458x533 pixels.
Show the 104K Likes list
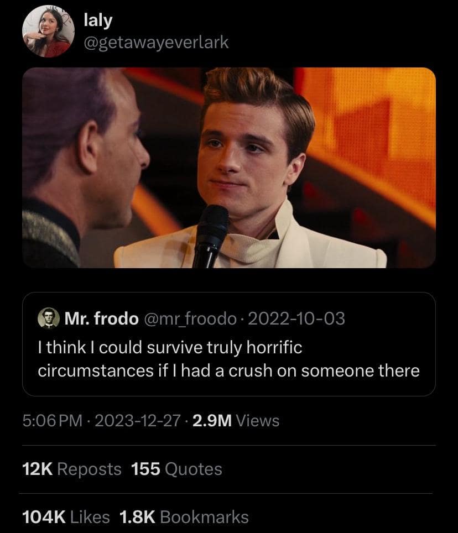[x=65, y=517]
